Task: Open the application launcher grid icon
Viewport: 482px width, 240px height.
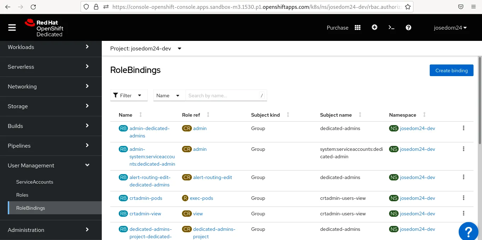Action: [x=358, y=27]
